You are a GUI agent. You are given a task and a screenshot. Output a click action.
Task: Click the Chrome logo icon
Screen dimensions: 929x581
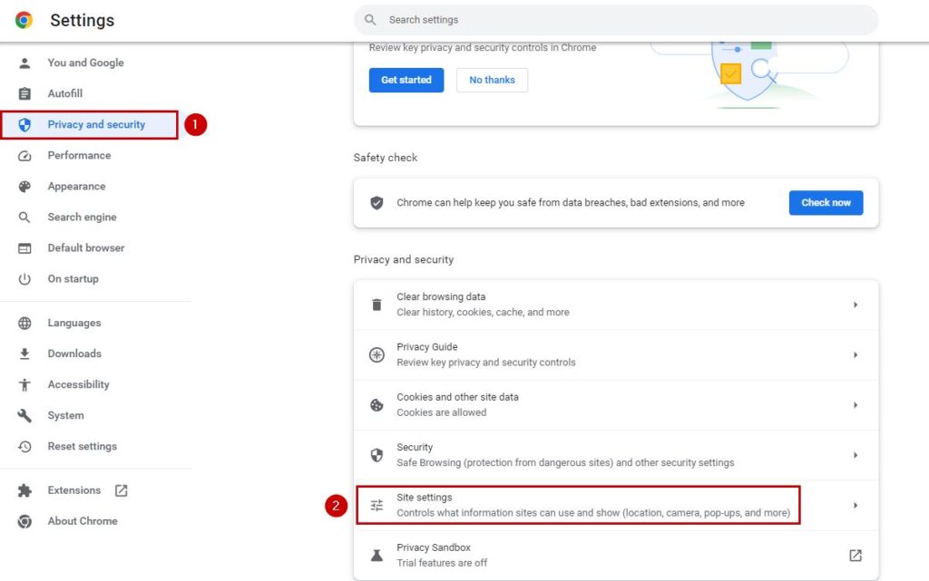24,20
